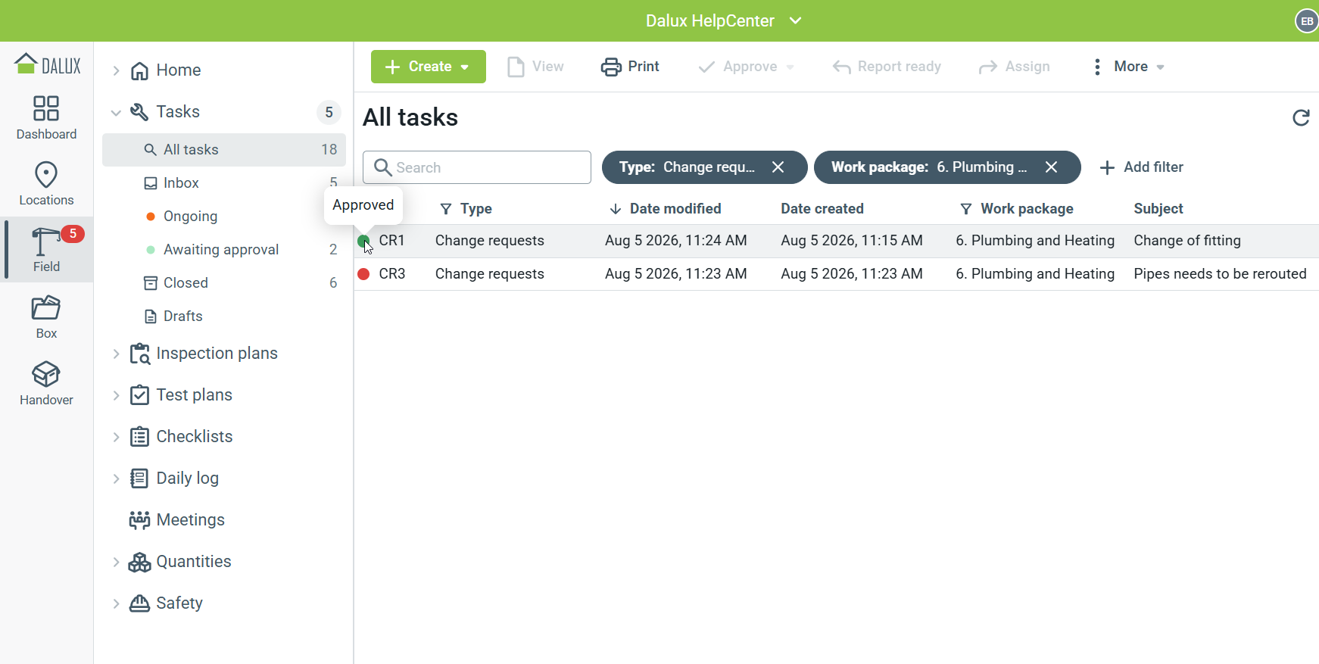
Task: Expand the Inspection plans section
Action: 116,354
